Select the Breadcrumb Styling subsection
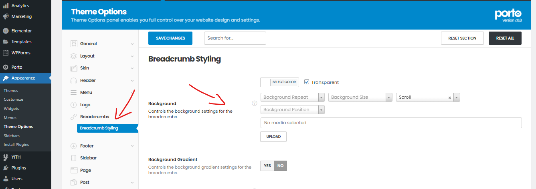536x189 pixels. (x=107, y=128)
